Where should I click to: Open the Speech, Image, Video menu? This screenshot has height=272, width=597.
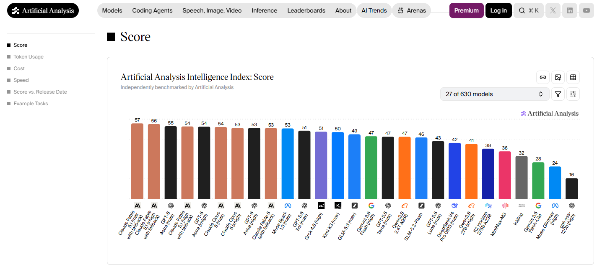click(212, 10)
